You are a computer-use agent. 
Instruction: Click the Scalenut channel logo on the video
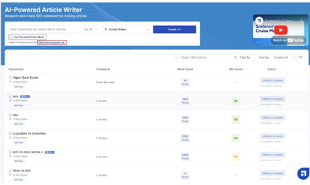tap(259, 20)
